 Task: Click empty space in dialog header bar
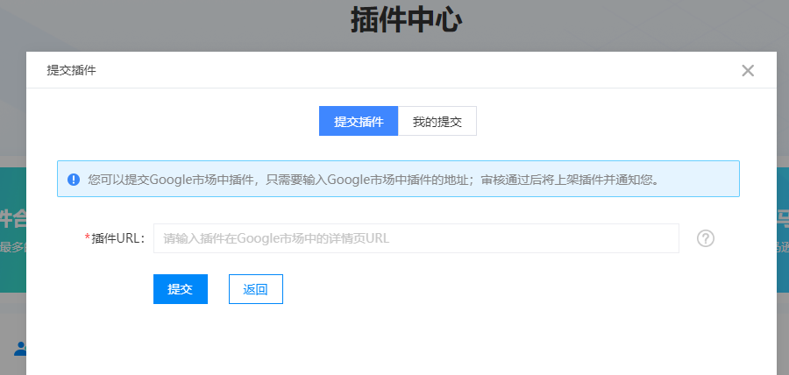coord(394,71)
